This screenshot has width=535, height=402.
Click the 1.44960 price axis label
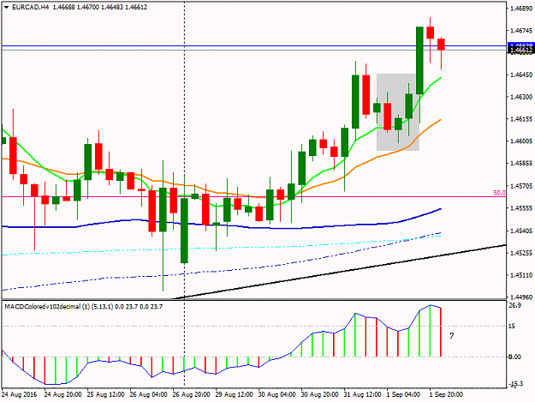point(521,297)
